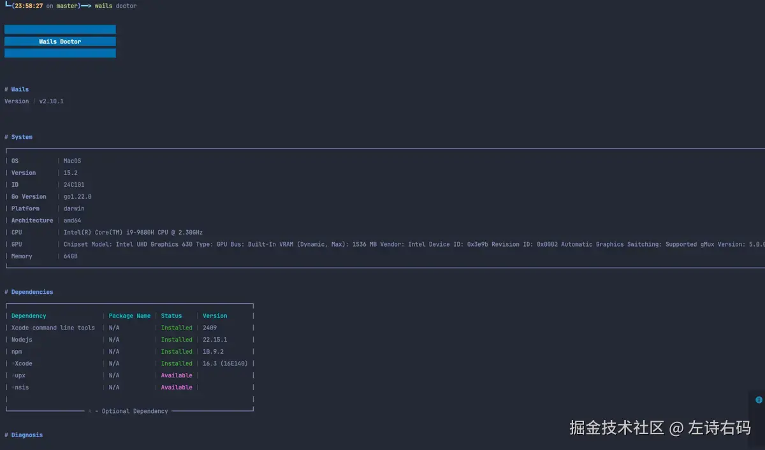Click 'Installed' status in the npm row
Viewport: 765px width, 450px height.
tap(177, 352)
